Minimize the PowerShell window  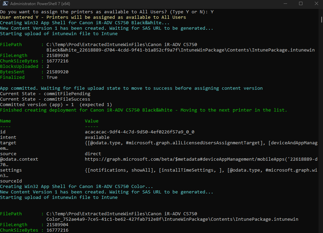285,4
